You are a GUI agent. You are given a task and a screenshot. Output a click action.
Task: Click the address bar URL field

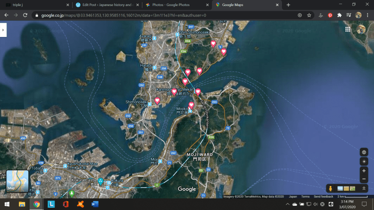pyautogui.click(x=162, y=15)
